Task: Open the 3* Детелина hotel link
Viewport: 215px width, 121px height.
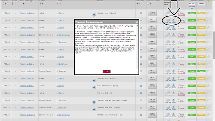Action: 61,64
